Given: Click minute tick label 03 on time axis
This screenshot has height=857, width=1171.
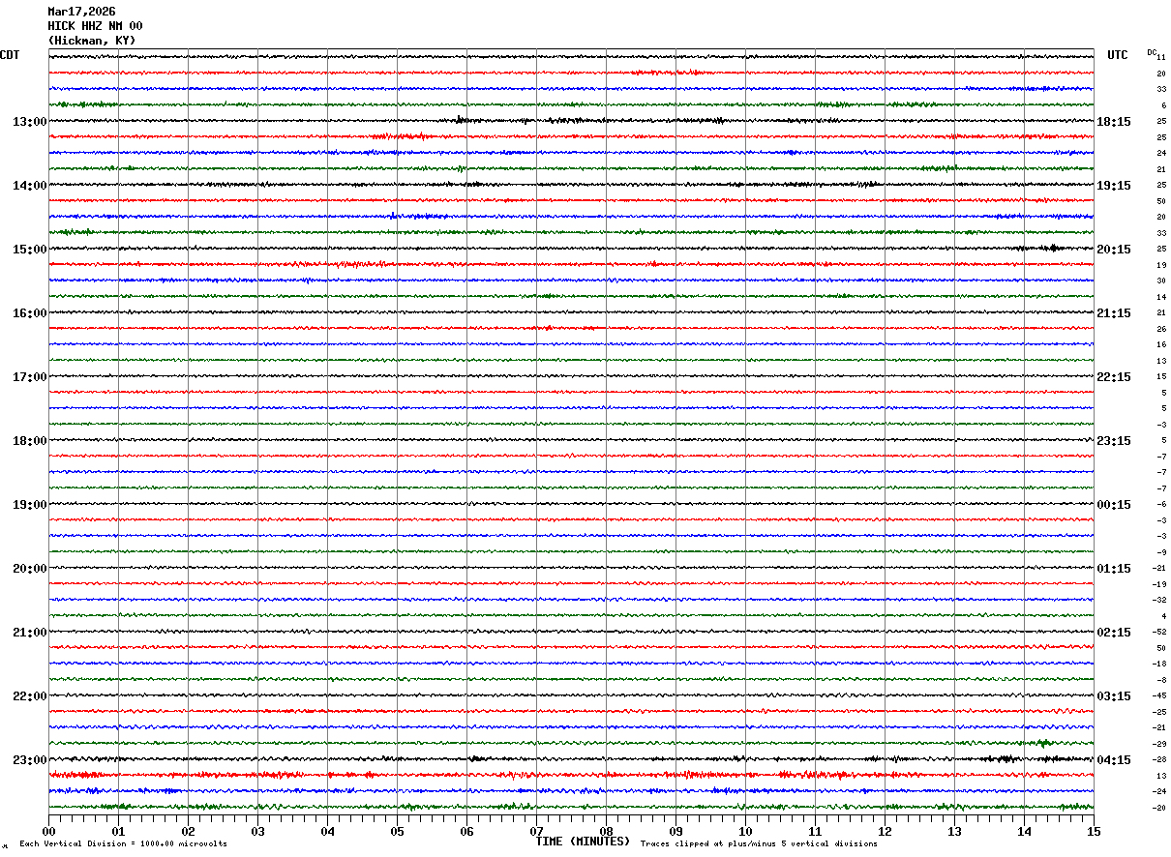Looking at the screenshot, I should (x=257, y=832).
